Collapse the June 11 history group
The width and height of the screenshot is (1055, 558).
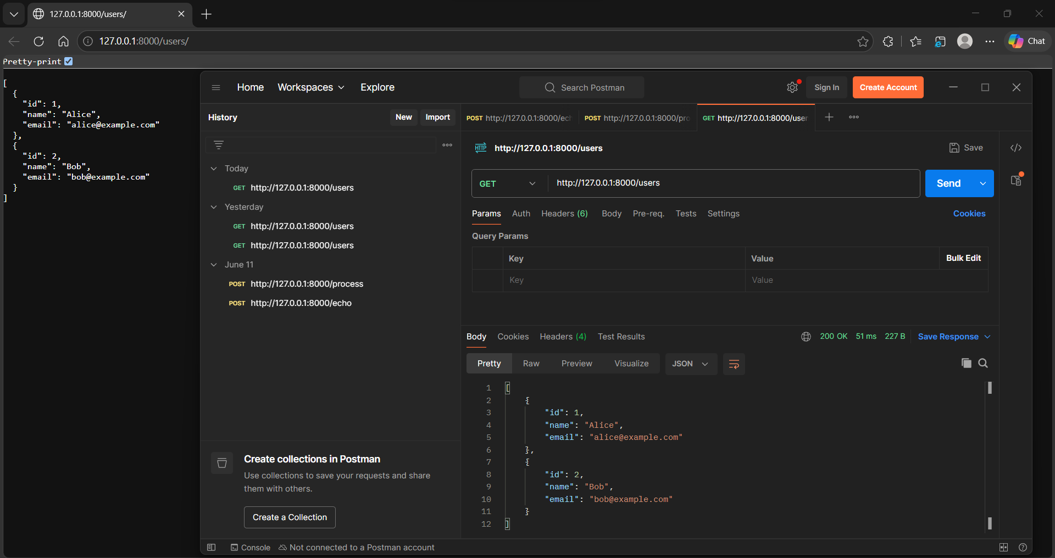[214, 265]
